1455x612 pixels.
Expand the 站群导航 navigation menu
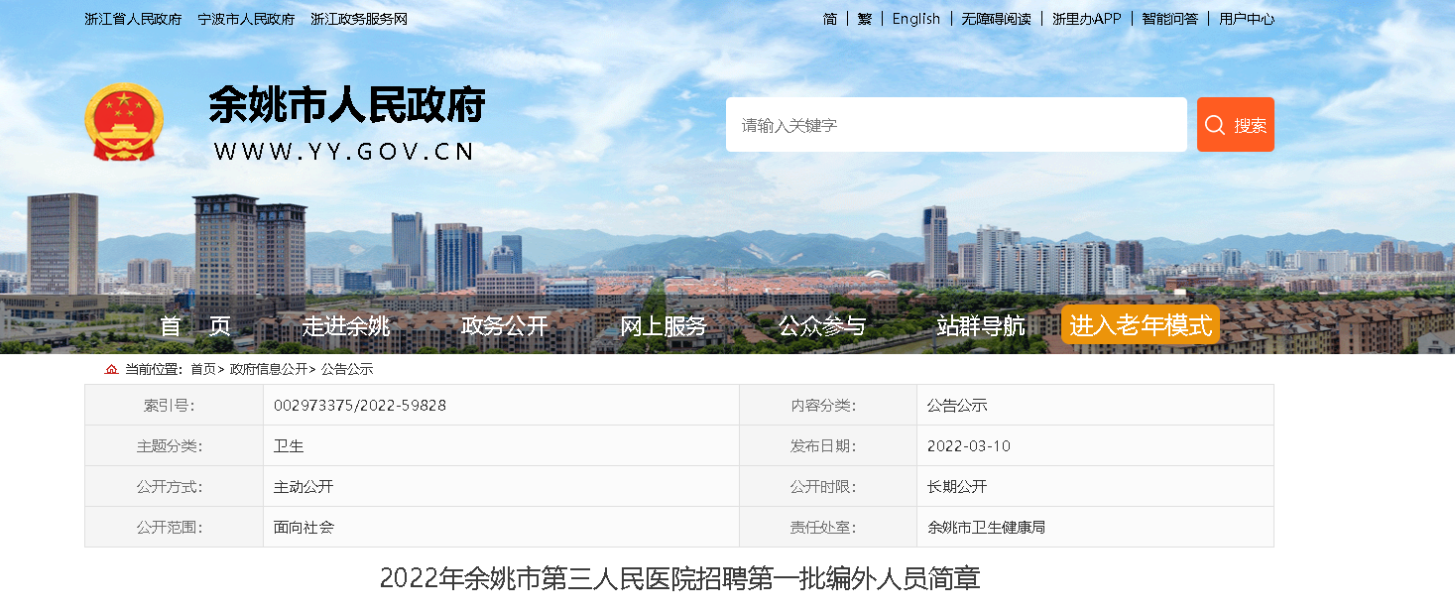pos(981,325)
